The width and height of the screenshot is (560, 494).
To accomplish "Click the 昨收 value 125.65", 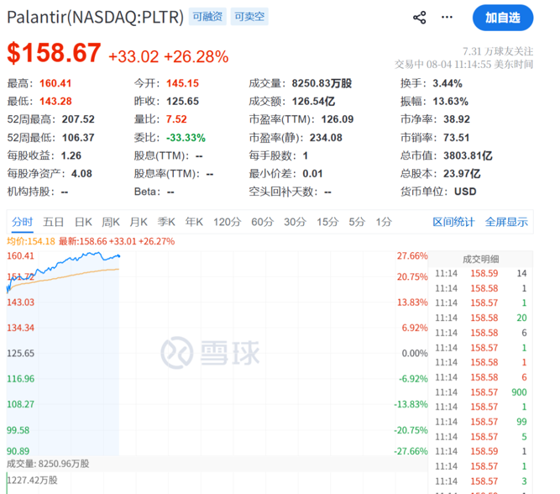I will tap(182, 101).
